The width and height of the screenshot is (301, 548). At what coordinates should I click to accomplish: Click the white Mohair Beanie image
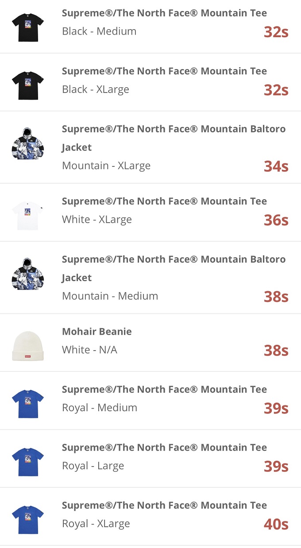pyautogui.click(x=27, y=346)
